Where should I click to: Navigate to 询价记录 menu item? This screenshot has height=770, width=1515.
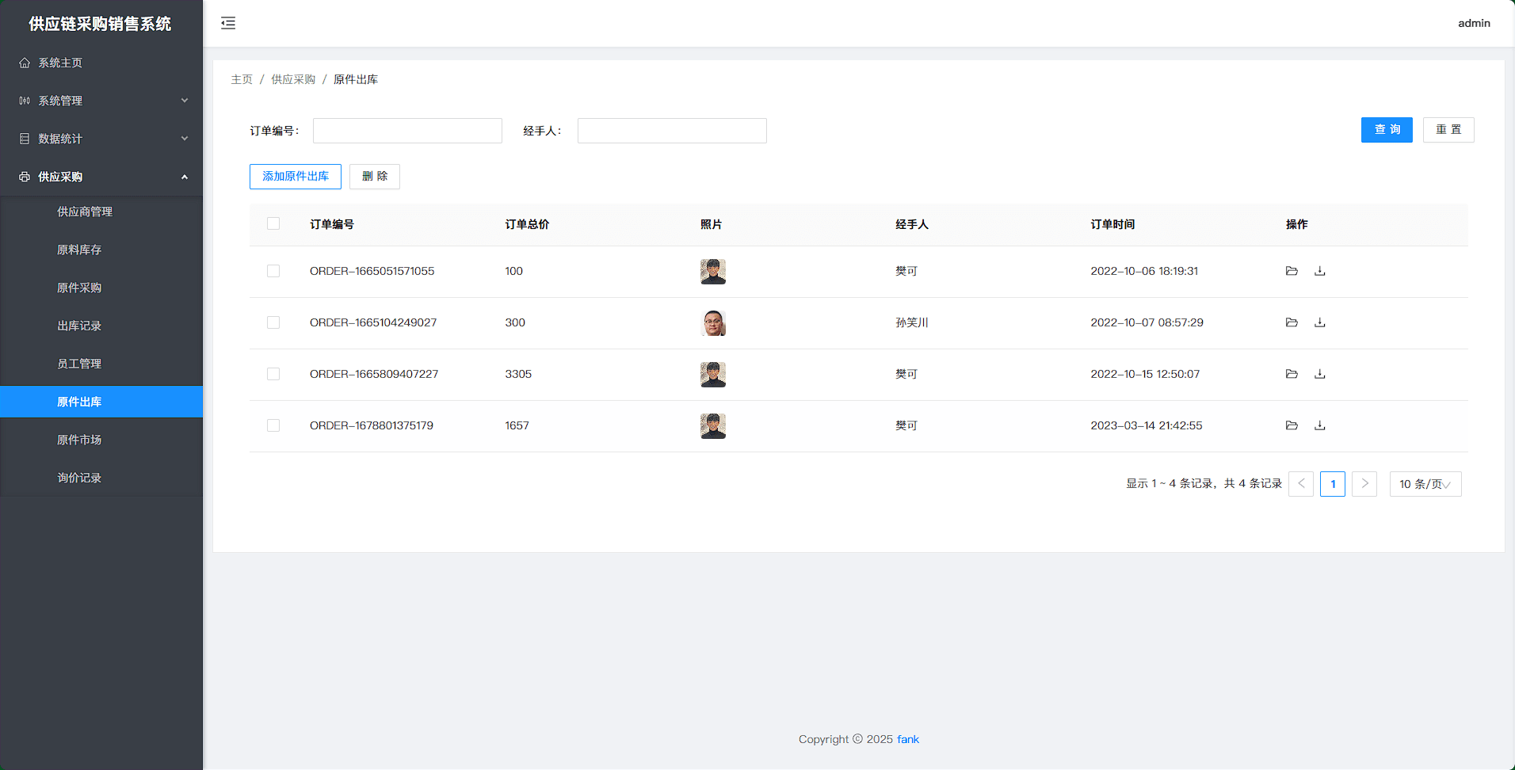point(79,478)
